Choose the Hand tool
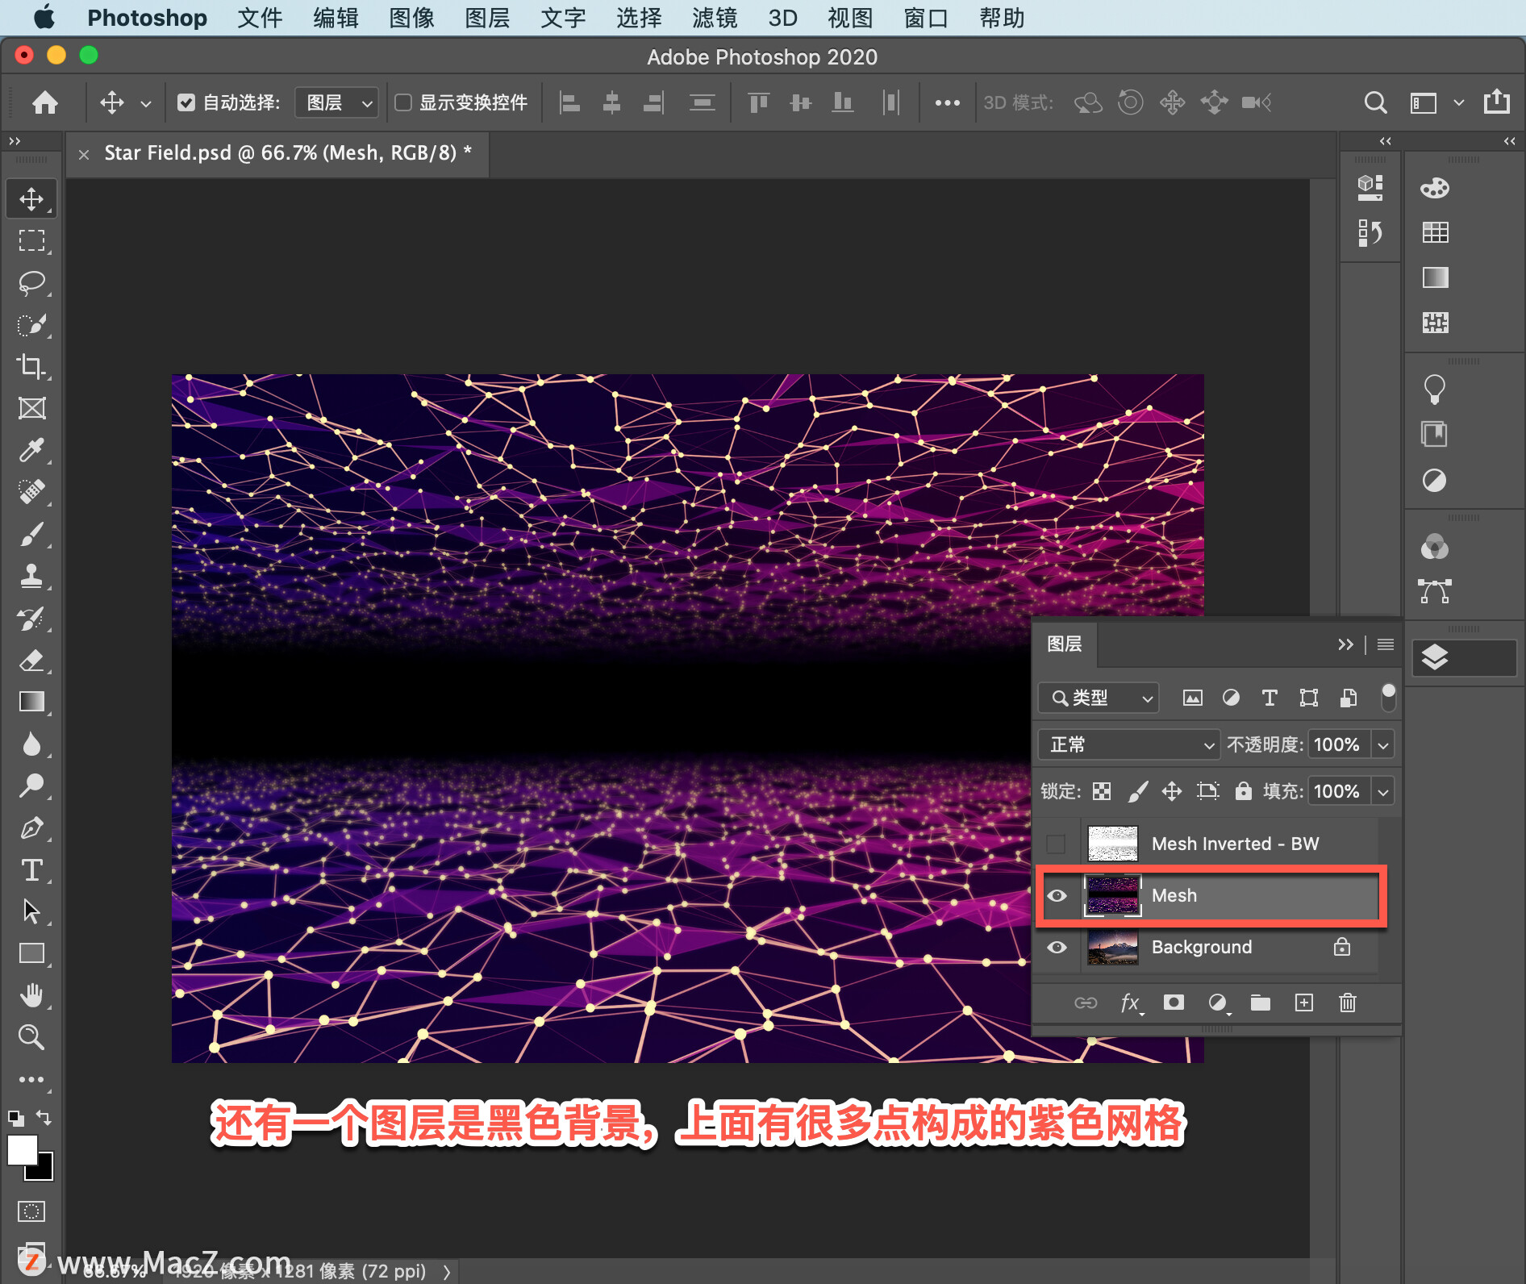The height and width of the screenshot is (1284, 1526). pos(31,995)
